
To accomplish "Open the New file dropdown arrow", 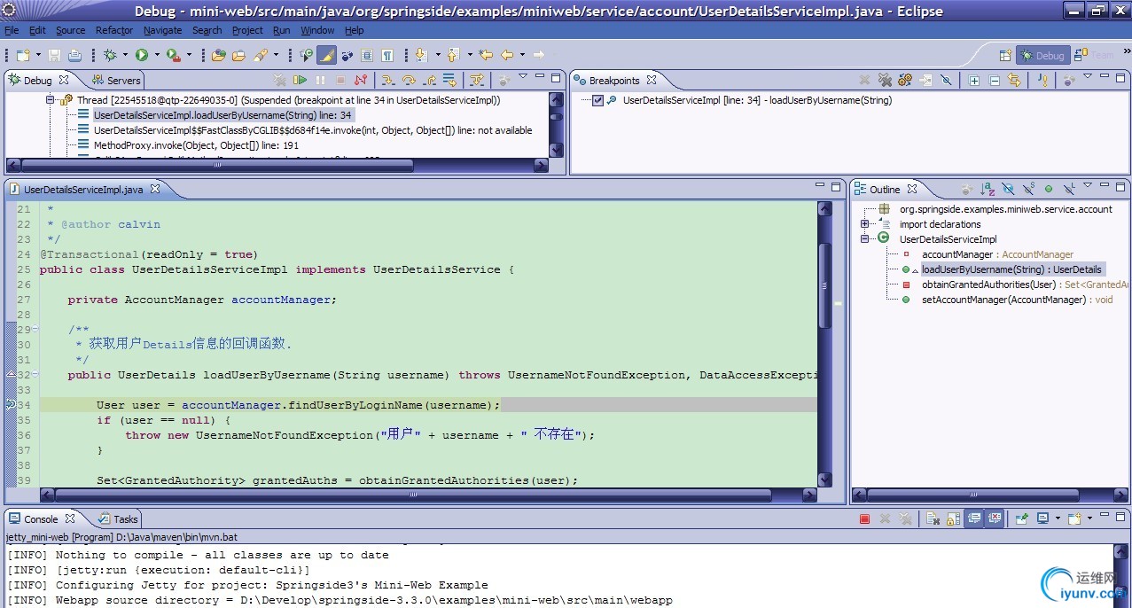I will [x=38, y=55].
